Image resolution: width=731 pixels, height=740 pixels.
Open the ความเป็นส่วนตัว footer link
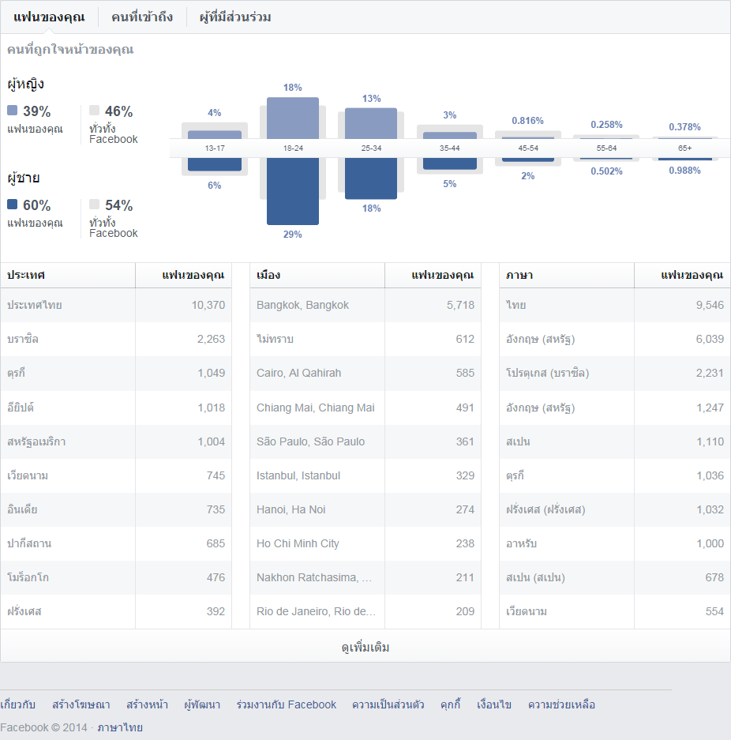click(388, 704)
